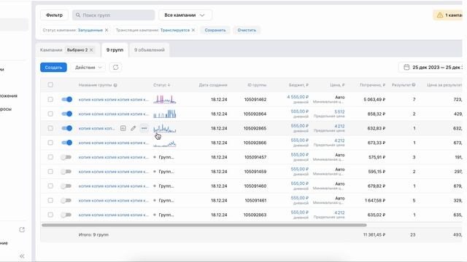Viewport: 467px width, 262px height.
Task: Click the refresh icon button
Action: (x=115, y=68)
